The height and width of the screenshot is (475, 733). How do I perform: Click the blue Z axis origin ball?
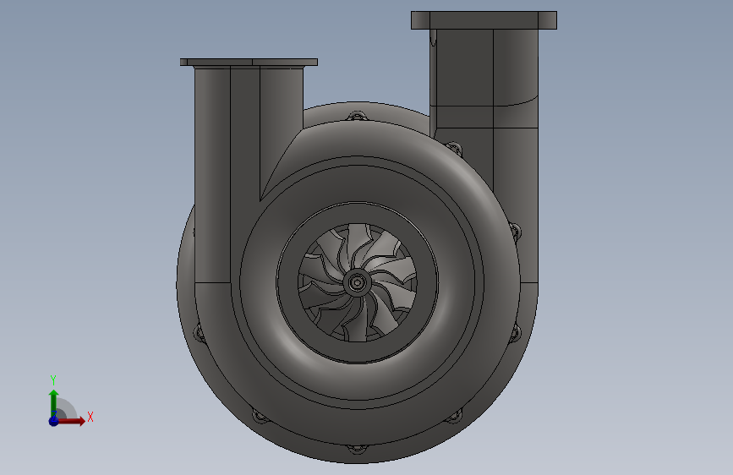click(x=54, y=421)
